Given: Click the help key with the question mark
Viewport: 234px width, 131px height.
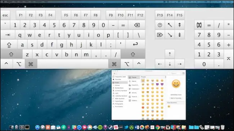Looking at the screenshot, I should [x=160, y=25].
